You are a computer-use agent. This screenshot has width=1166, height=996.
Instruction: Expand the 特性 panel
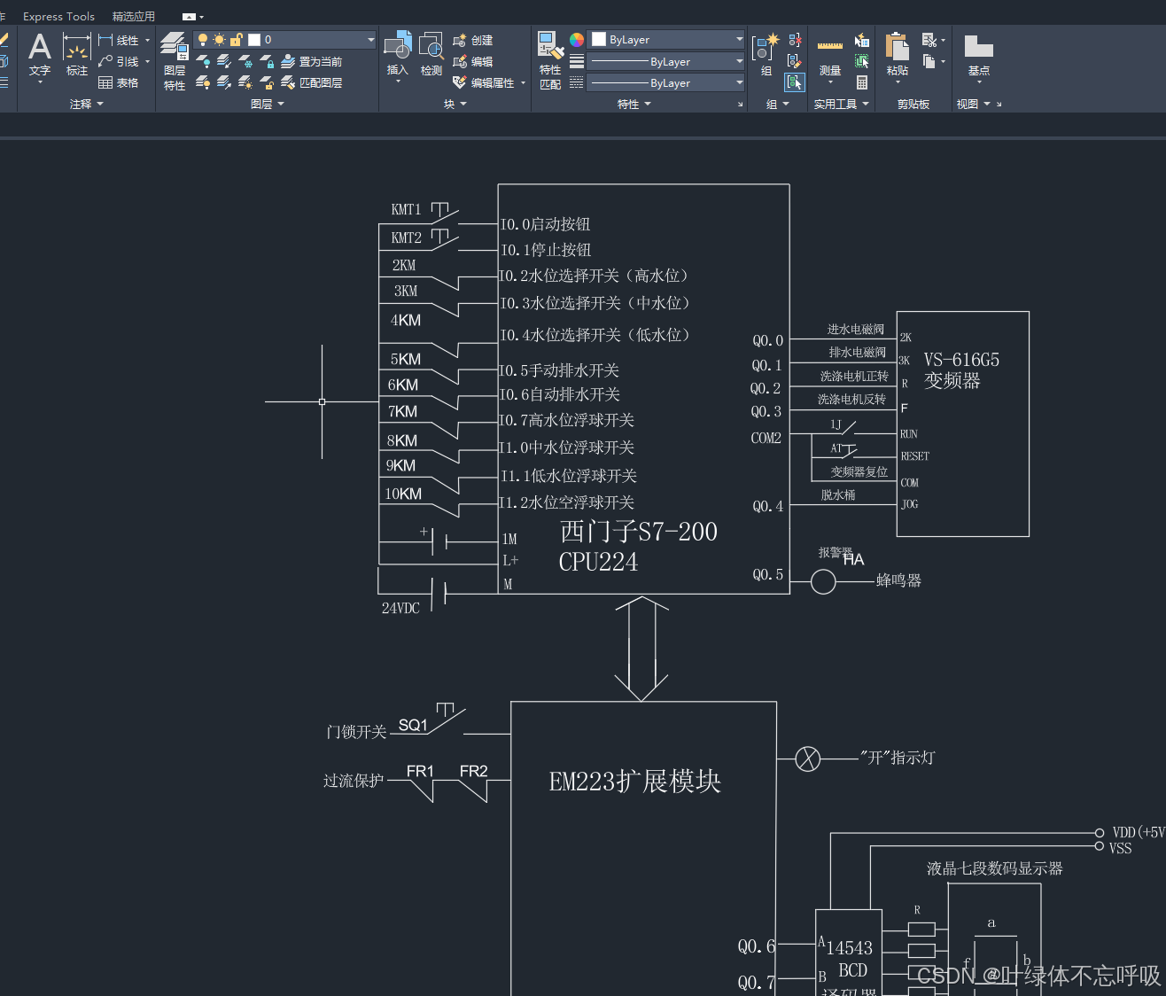click(634, 104)
